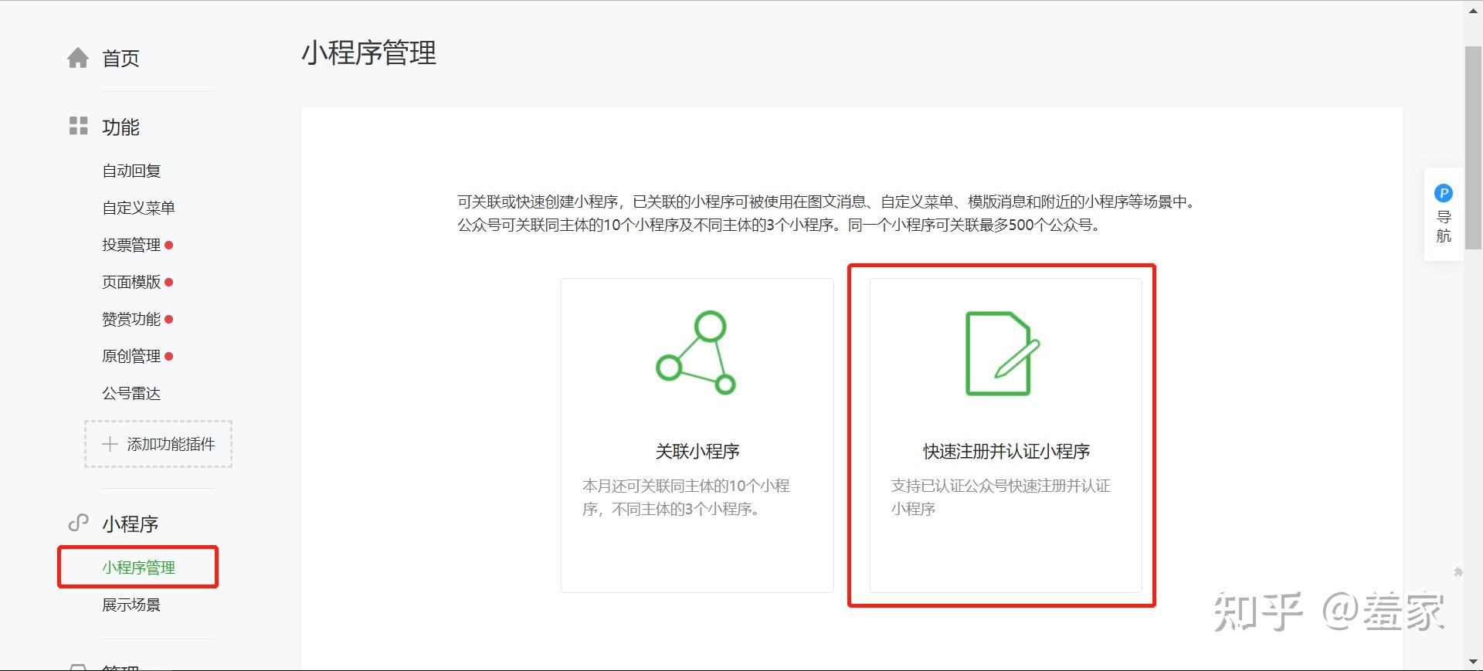Click the sentence starting 公众号可关联同主体
Image resolution: width=1483 pixels, height=671 pixels.
779,225
